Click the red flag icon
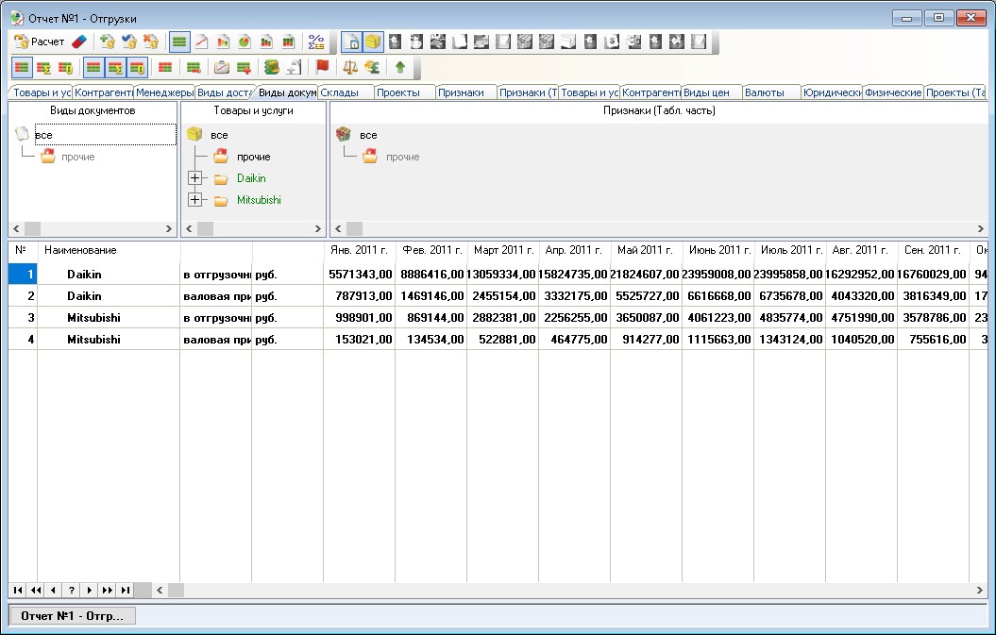 click(322, 67)
